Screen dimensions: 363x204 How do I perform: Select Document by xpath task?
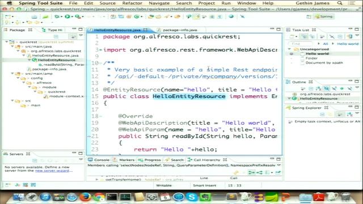324,63
